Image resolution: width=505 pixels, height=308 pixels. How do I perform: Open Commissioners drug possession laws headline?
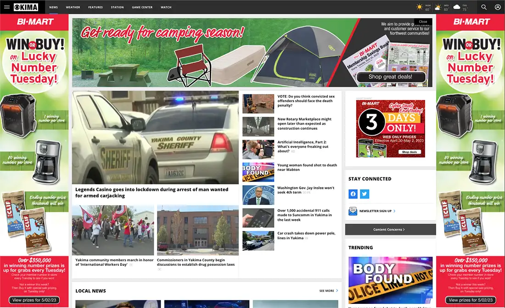click(196, 262)
